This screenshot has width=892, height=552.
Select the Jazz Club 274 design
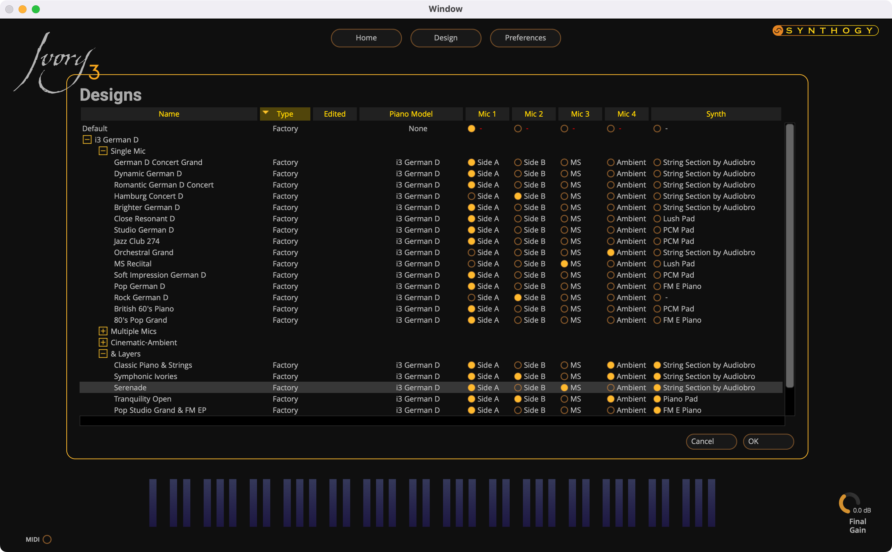tap(137, 241)
